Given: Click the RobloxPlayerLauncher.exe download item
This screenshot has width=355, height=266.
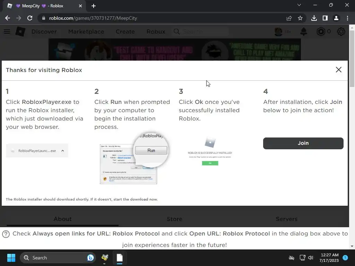Looking at the screenshot, I should [37, 151].
